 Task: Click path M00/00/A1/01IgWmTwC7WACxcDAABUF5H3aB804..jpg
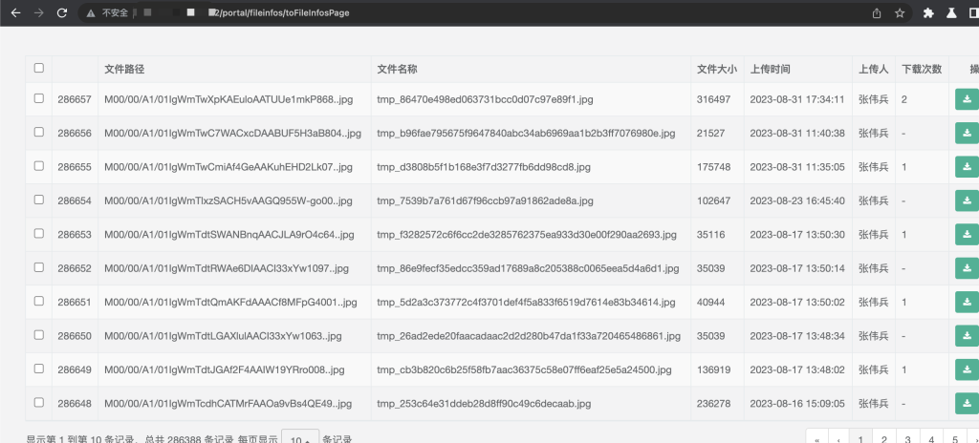(x=233, y=133)
